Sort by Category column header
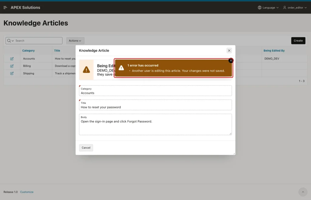Image resolution: width=311 pixels, height=200 pixels. click(x=28, y=50)
